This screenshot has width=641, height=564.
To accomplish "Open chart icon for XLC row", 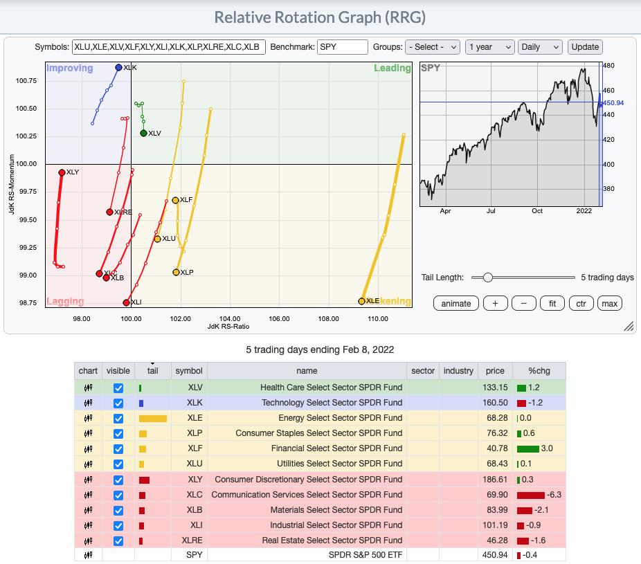I will point(88,495).
